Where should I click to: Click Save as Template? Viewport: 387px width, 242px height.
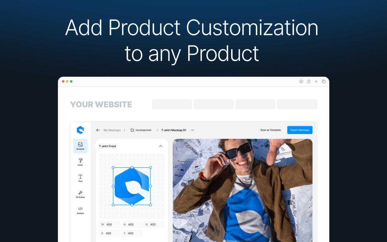pyautogui.click(x=271, y=130)
